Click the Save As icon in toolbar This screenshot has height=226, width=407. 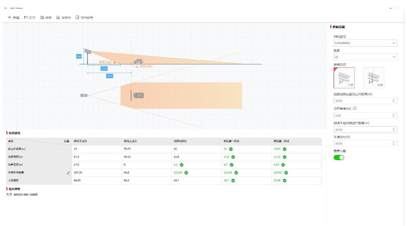pos(58,17)
